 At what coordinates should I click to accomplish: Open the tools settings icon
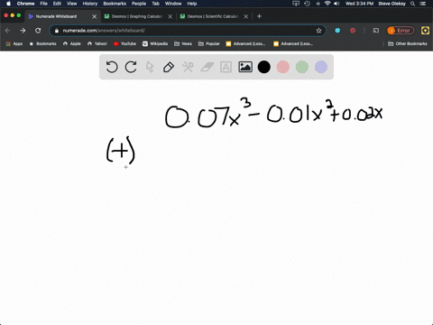188,67
